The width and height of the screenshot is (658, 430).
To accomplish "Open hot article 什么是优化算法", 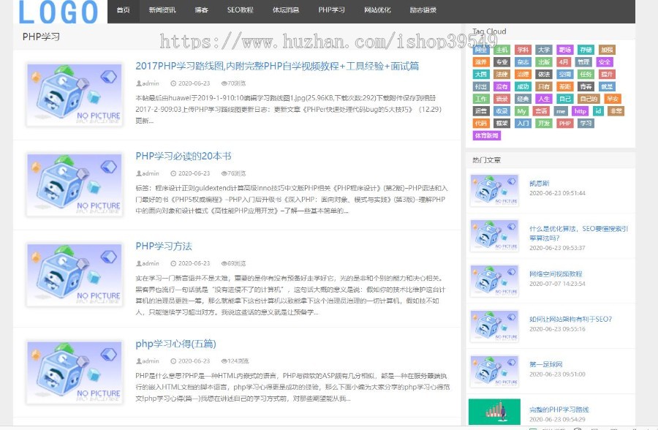I will [x=578, y=233].
